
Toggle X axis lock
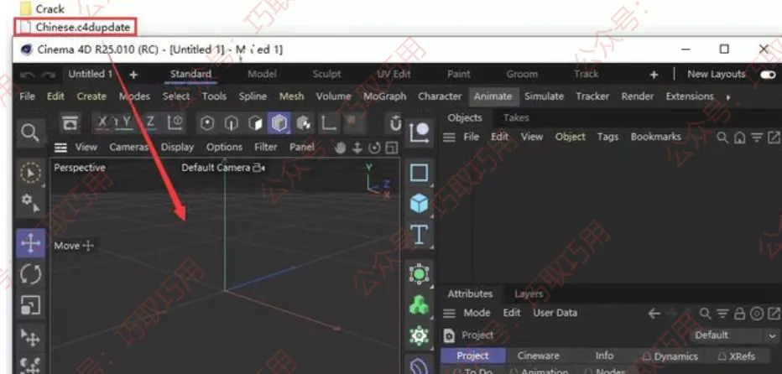click(103, 122)
